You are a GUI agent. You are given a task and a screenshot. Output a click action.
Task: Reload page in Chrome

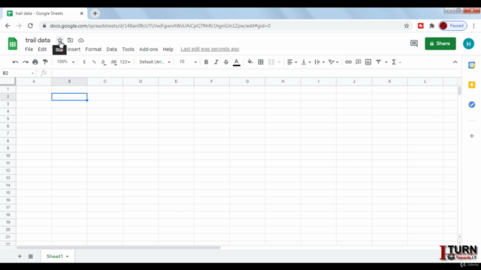tap(30, 25)
